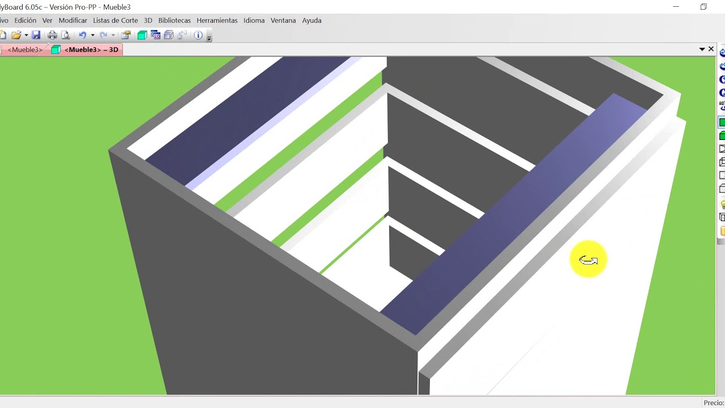
Task: Redo the last undone action
Action: 103,35
